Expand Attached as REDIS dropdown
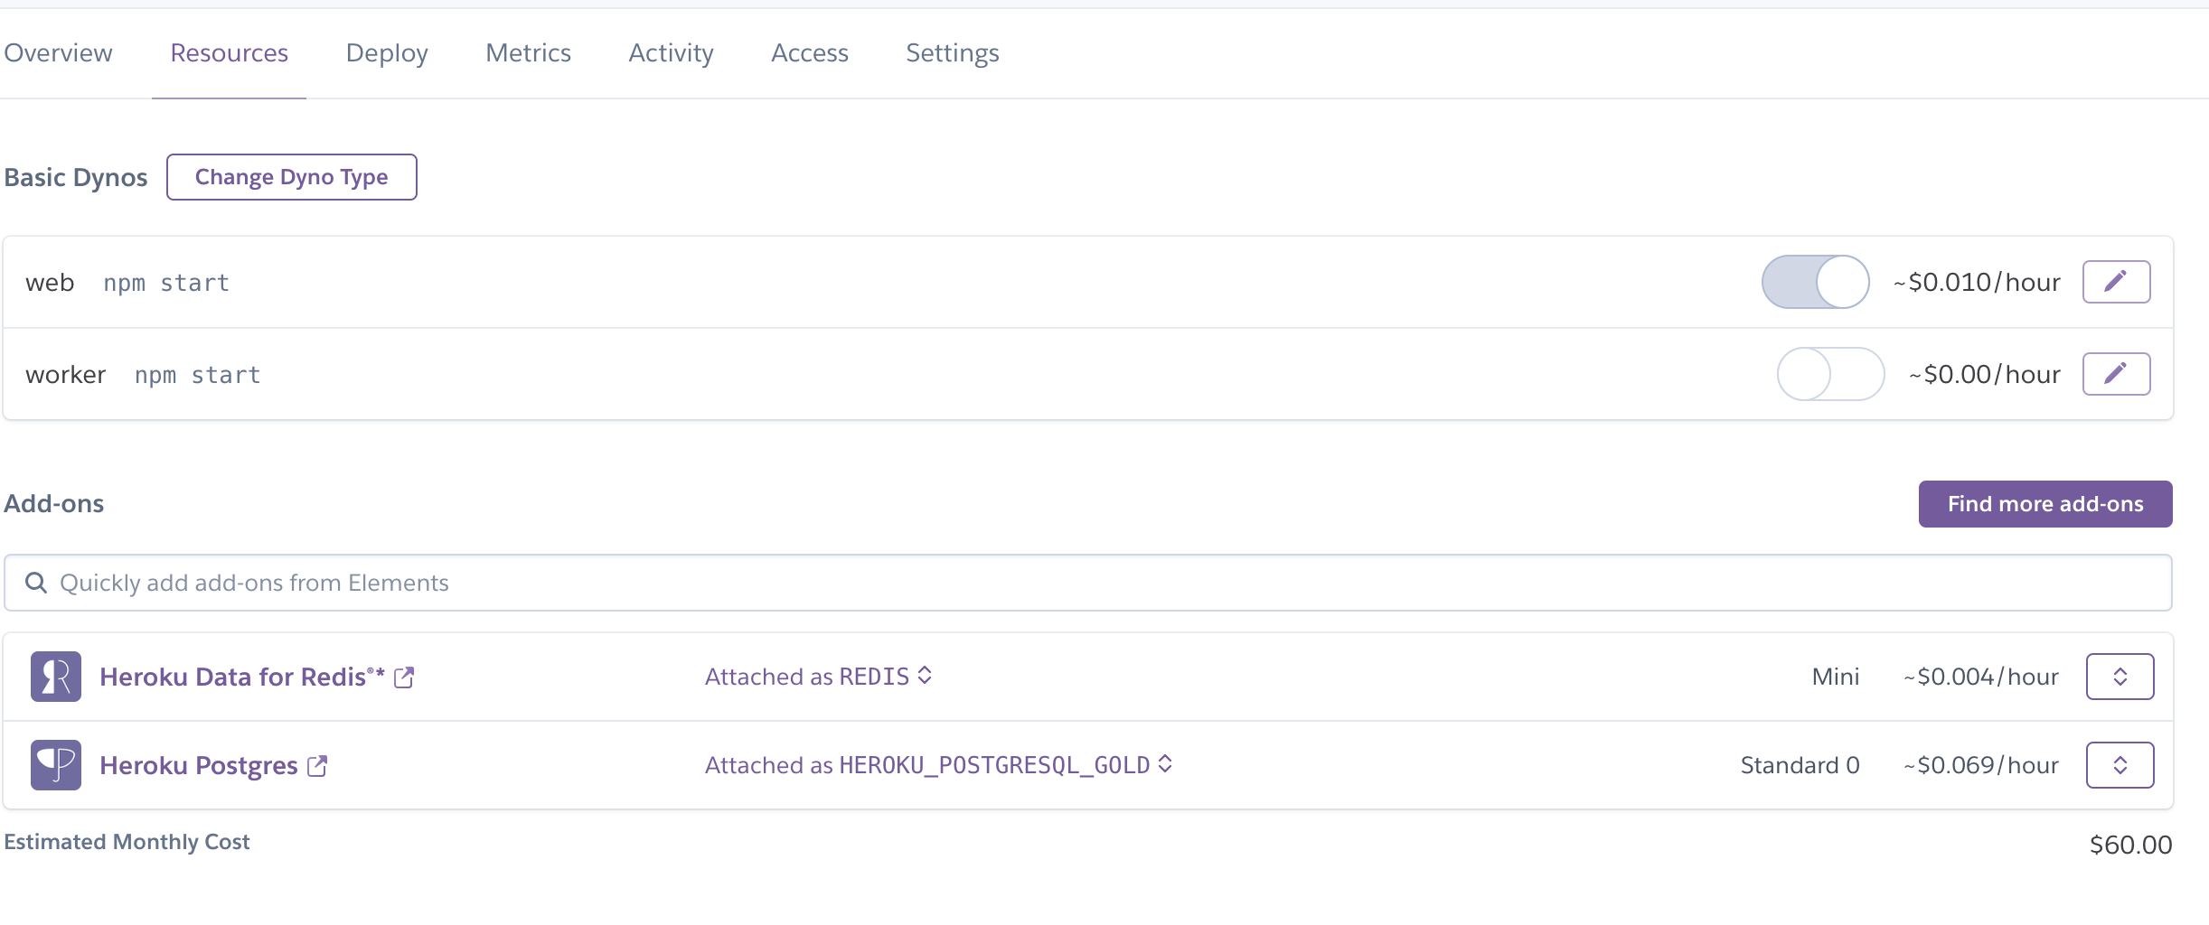This screenshot has height=925, width=2209. click(819, 677)
